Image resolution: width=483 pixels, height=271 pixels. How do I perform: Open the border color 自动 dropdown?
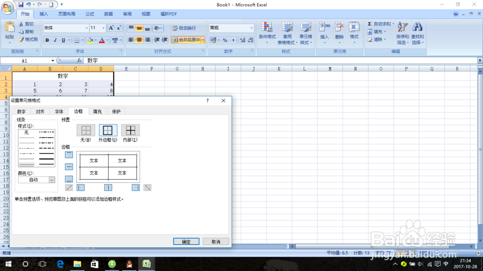(52, 180)
